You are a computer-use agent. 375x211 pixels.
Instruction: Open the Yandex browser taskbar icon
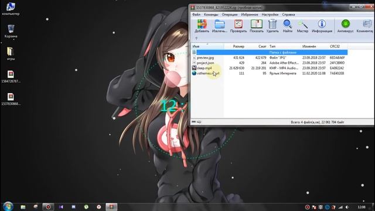tap(99, 207)
